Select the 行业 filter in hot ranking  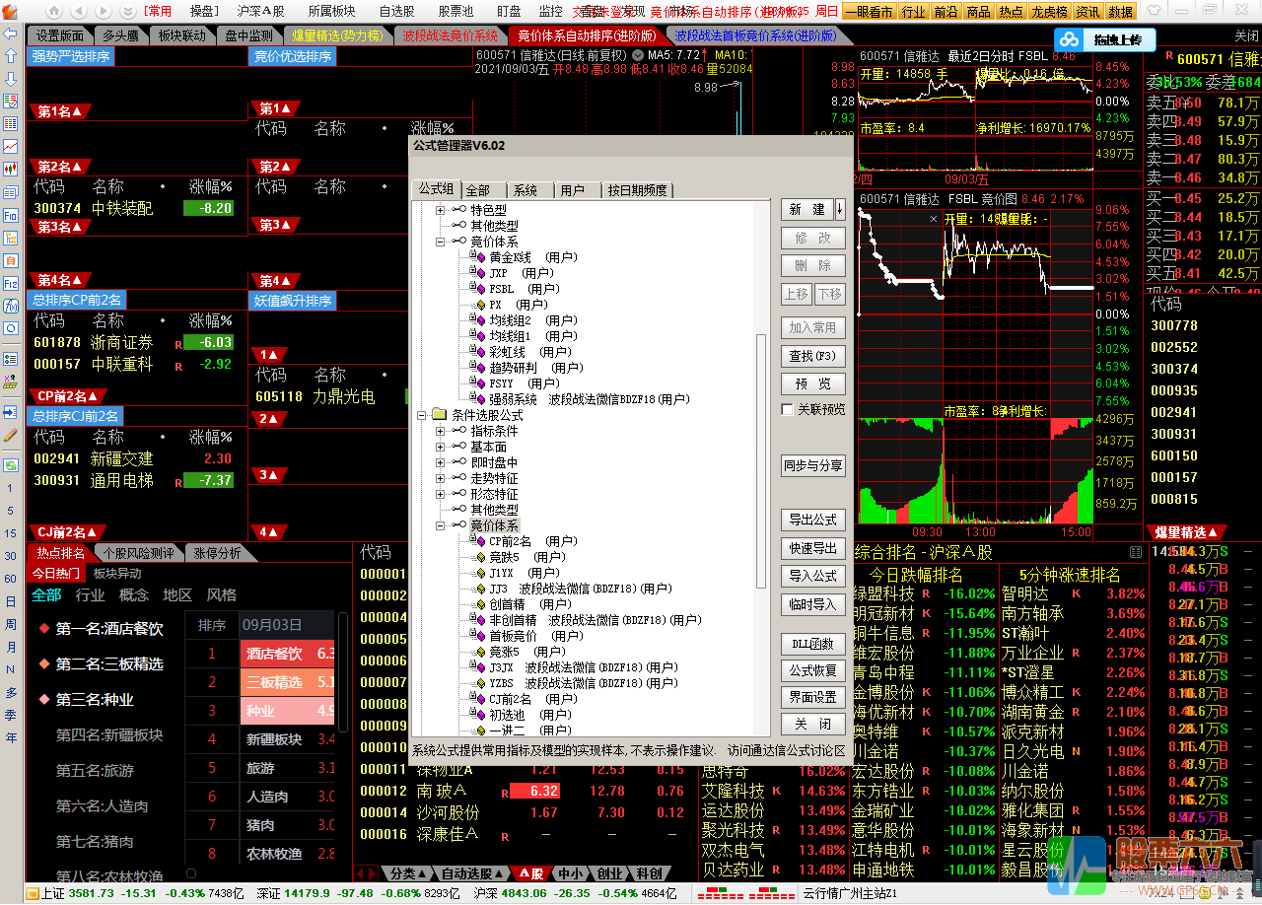tap(90, 594)
